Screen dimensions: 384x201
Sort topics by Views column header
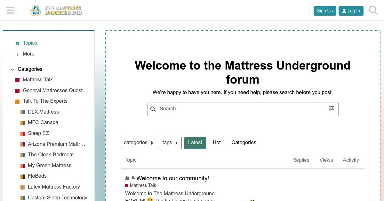point(326,160)
